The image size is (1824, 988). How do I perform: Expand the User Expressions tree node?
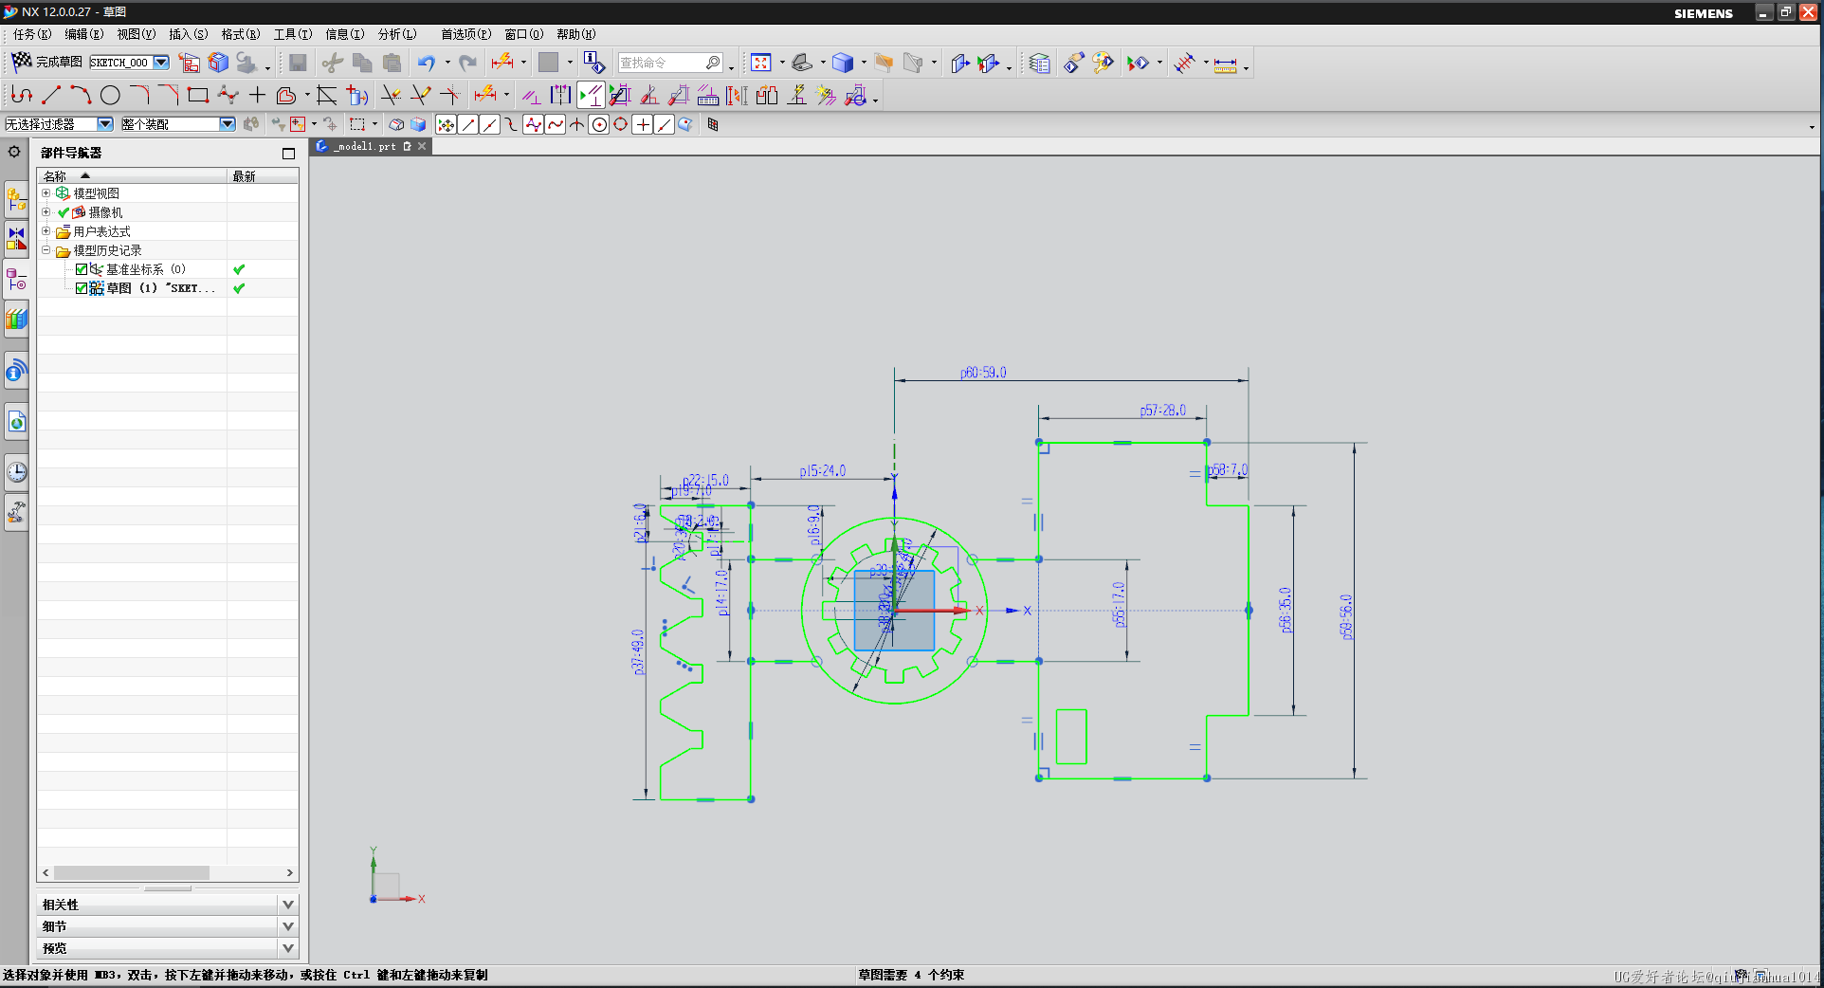(x=46, y=231)
